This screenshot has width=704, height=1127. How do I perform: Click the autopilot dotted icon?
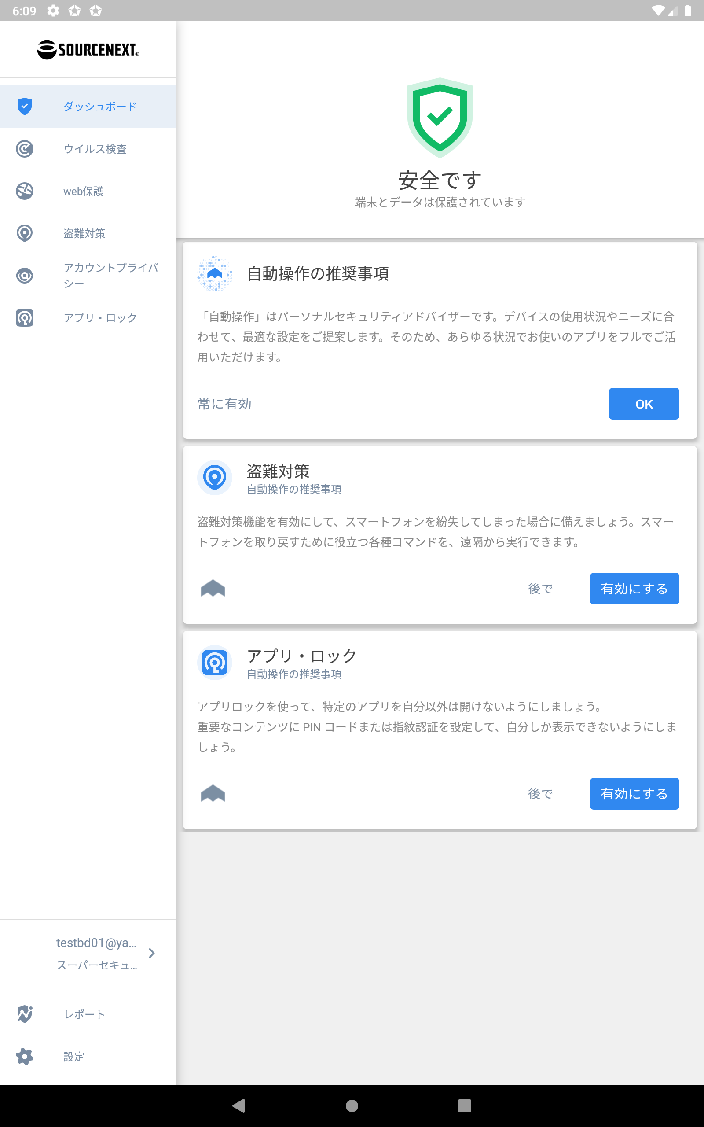click(215, 273)
